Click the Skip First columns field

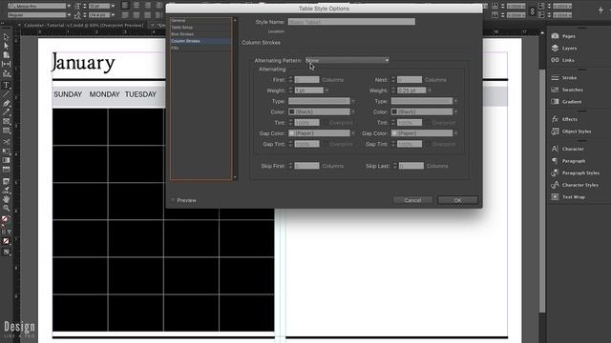point(306,166)
